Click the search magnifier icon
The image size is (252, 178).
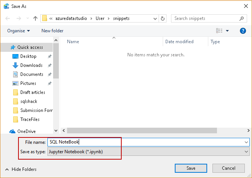click(241, 18)
